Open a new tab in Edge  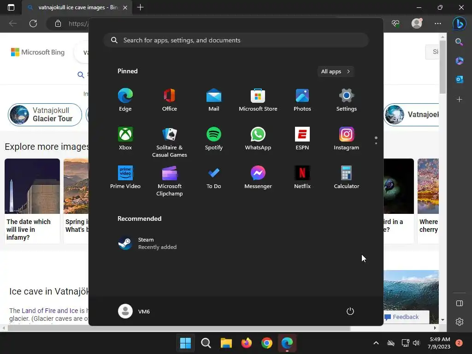click(140, 7)
